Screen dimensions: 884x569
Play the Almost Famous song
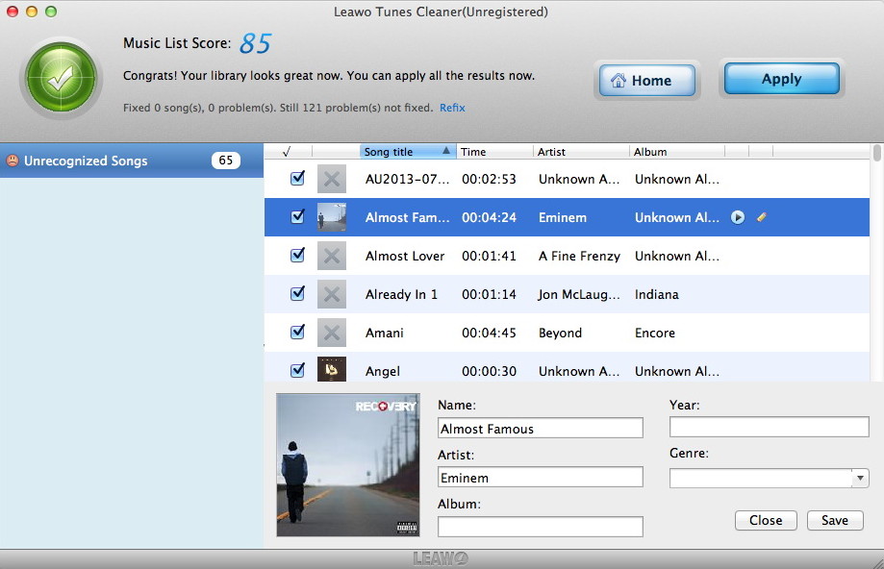(738, 217)
